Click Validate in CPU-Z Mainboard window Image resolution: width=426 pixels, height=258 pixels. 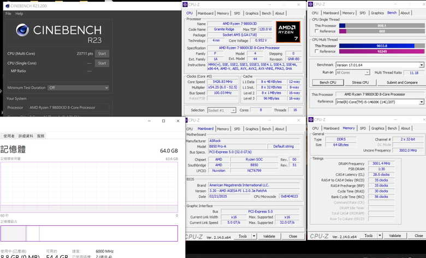pyautogui.click(x=269, y=236)
